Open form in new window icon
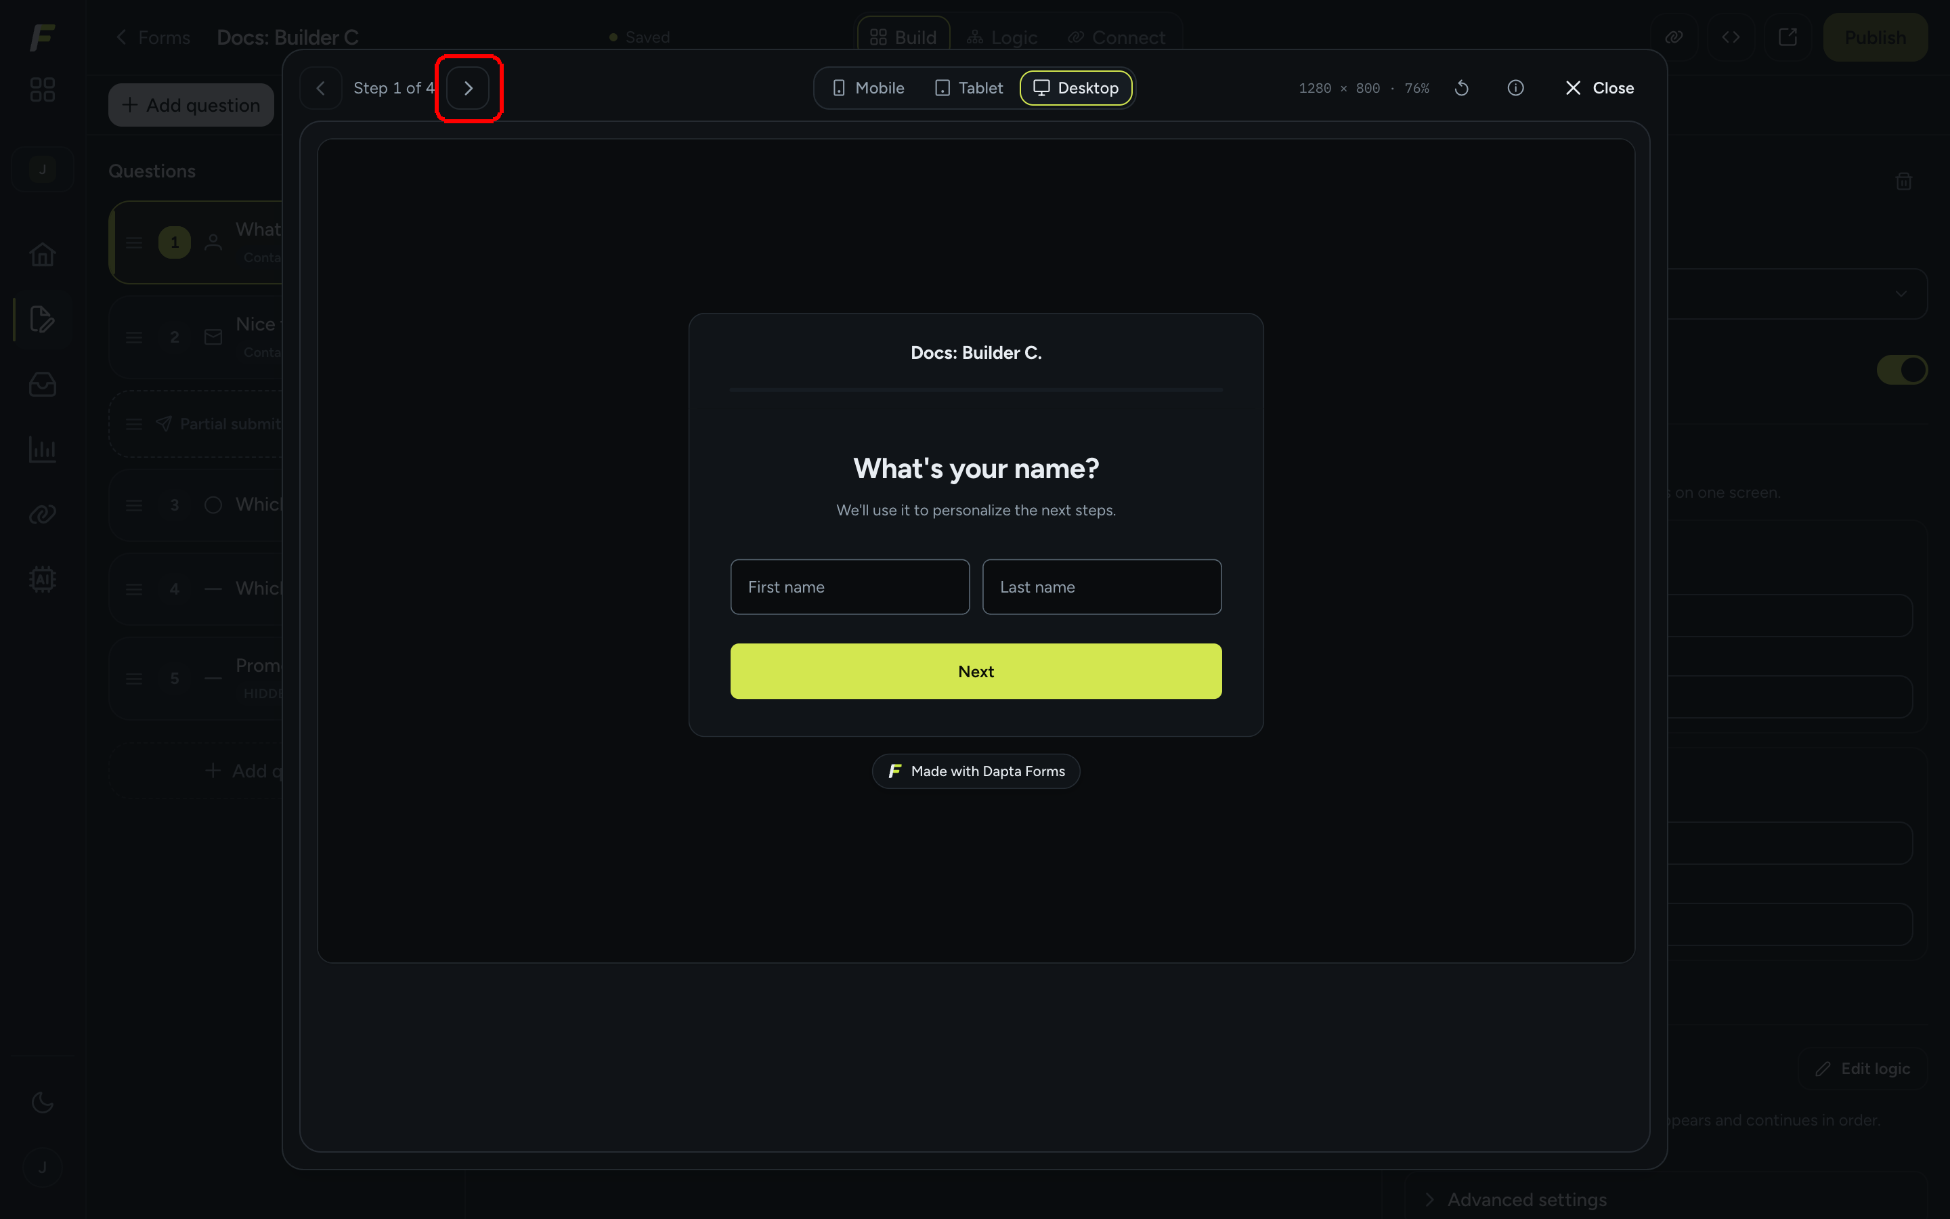Viewport: 1950px width, 1219px height. pyautogui.click(x=1787, y=37)
